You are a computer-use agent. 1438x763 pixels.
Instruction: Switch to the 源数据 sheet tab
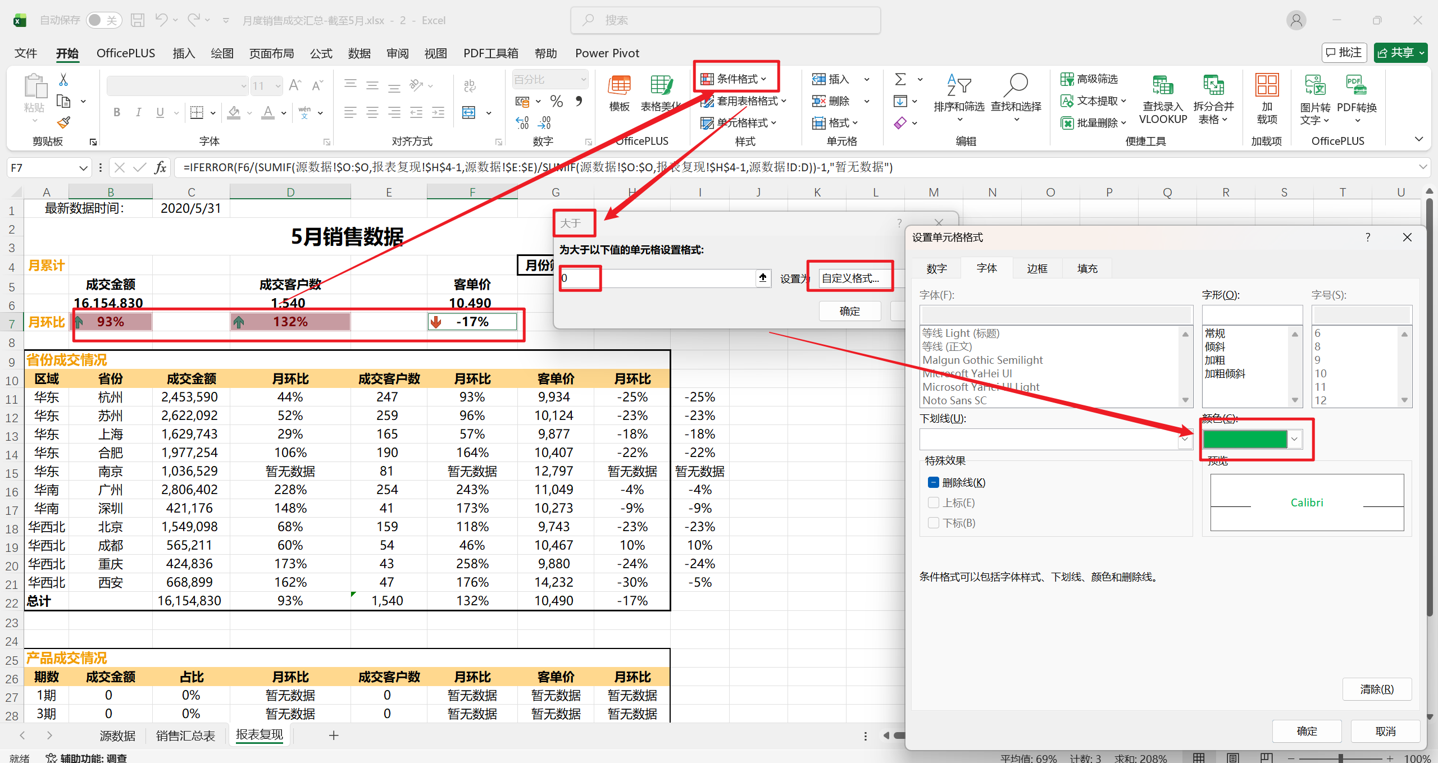coord(117,735)
